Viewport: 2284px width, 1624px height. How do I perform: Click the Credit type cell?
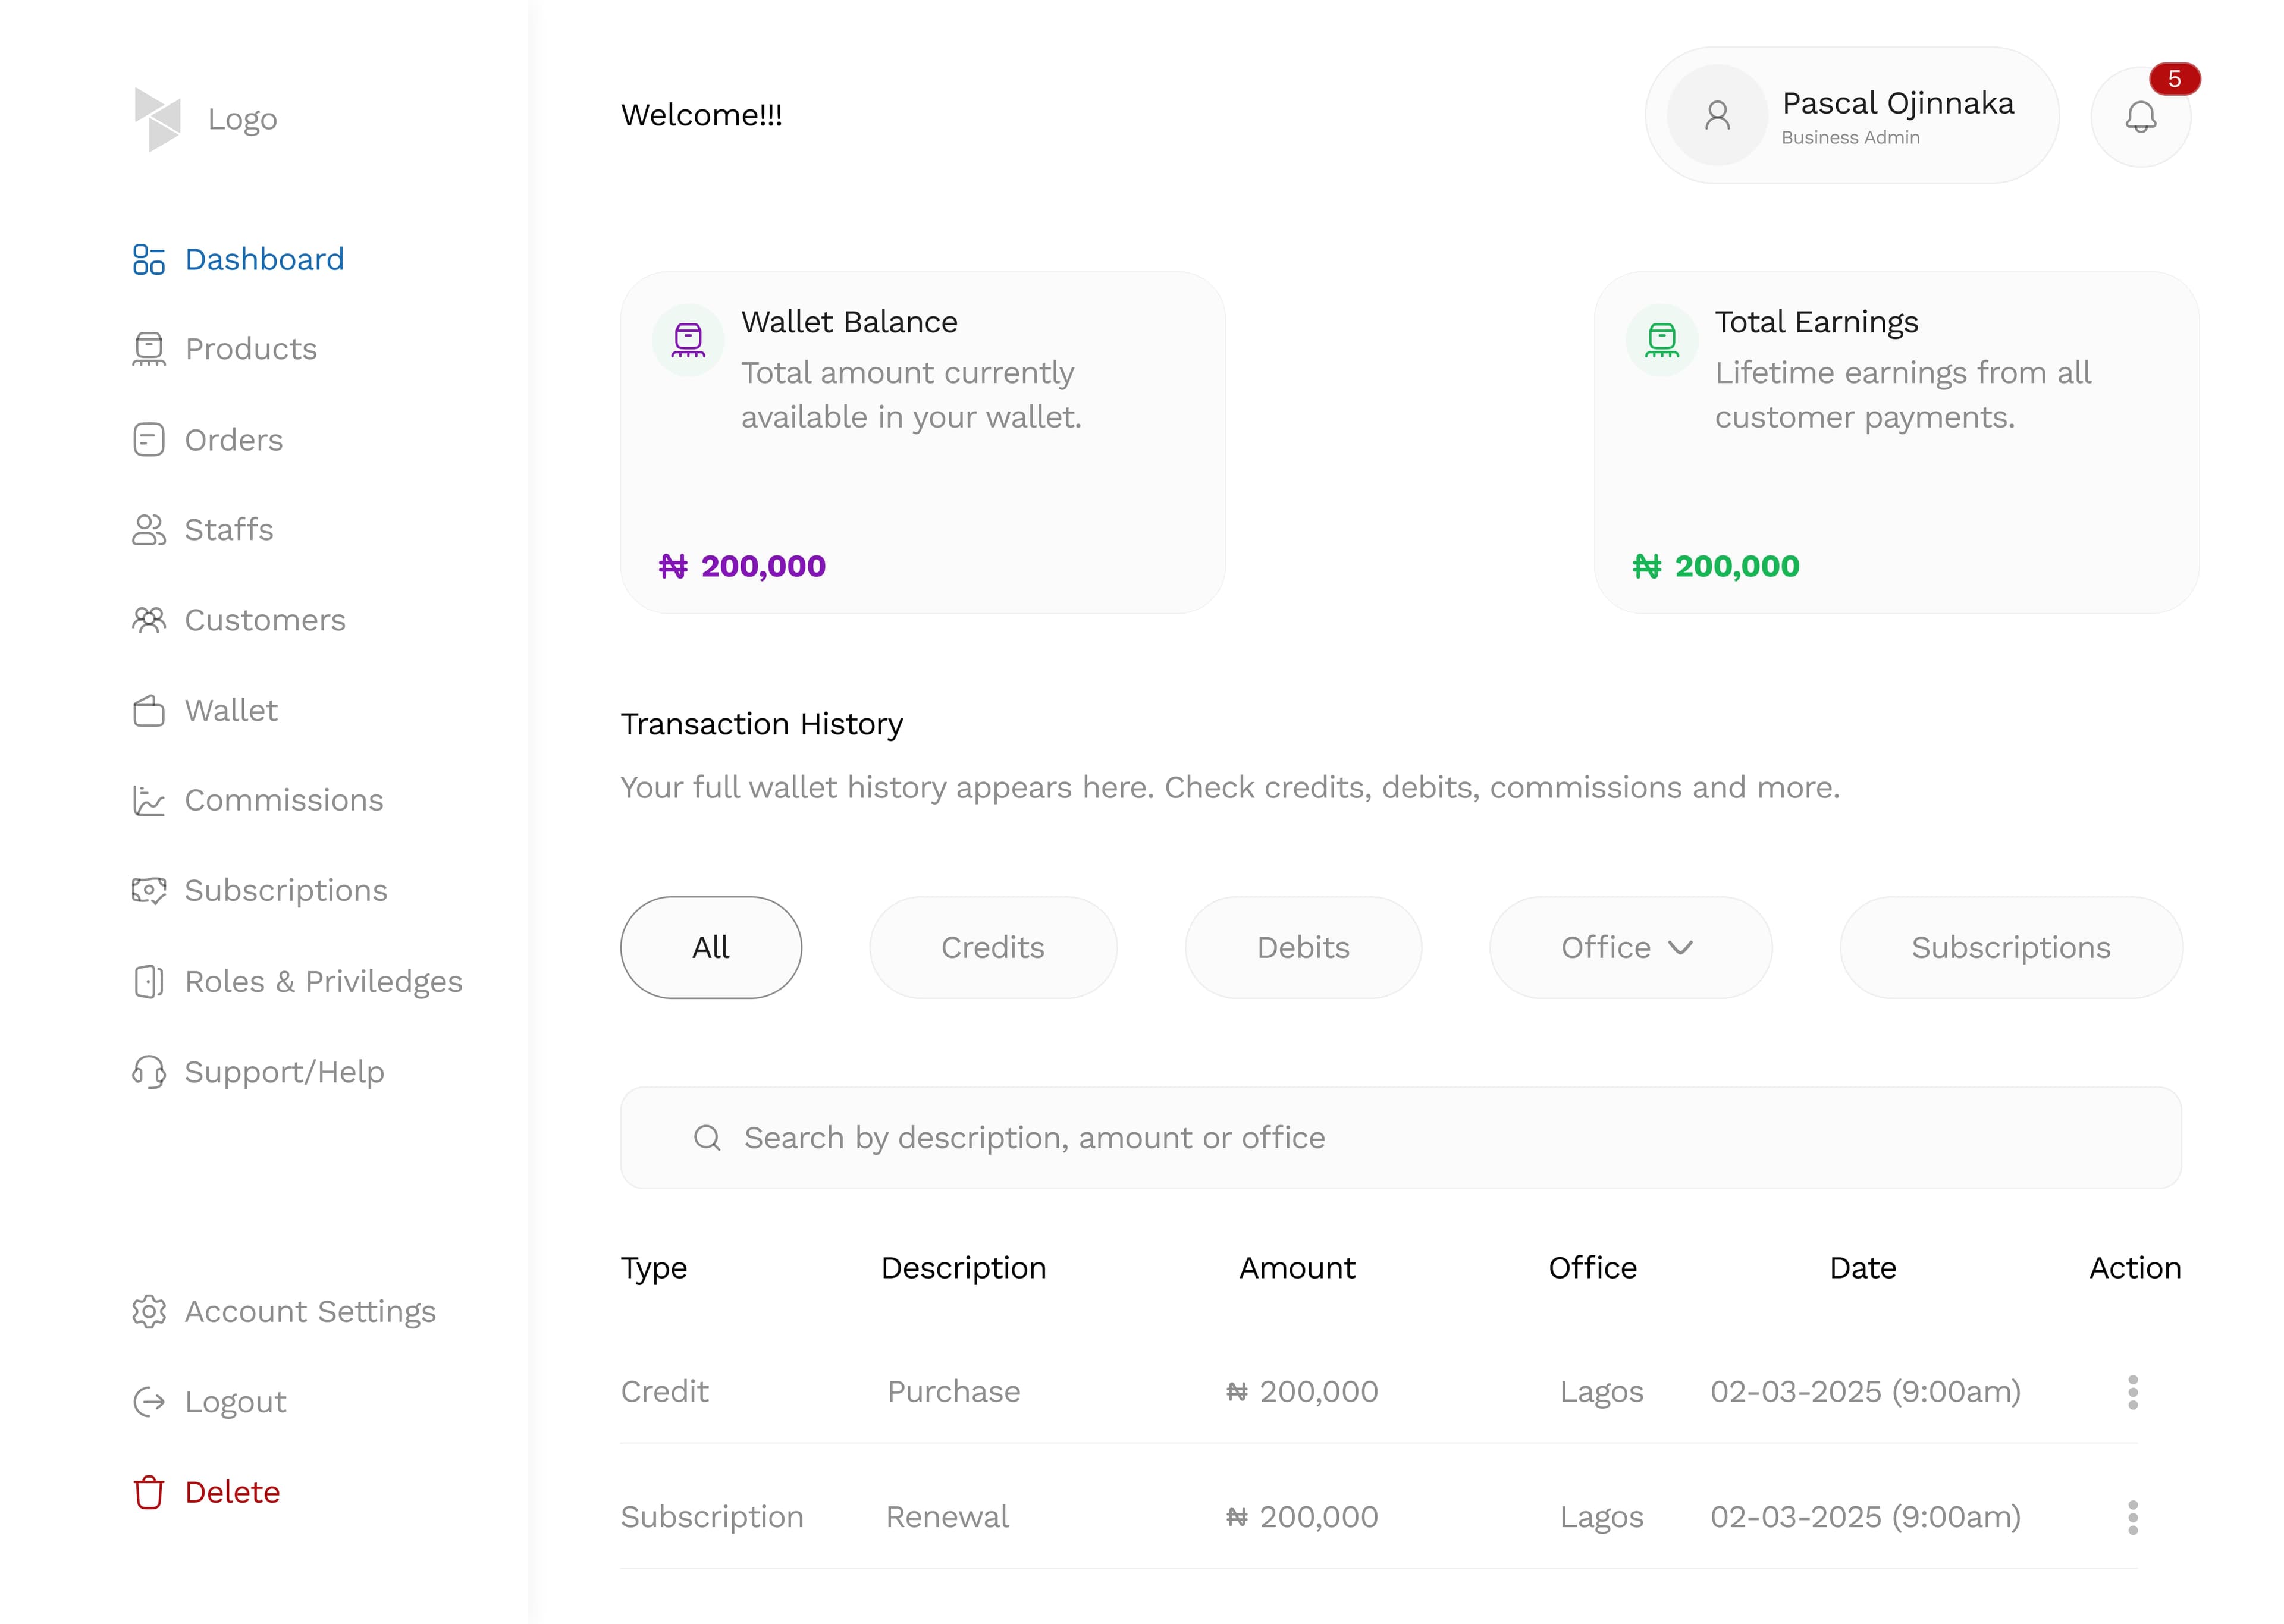665,1392
